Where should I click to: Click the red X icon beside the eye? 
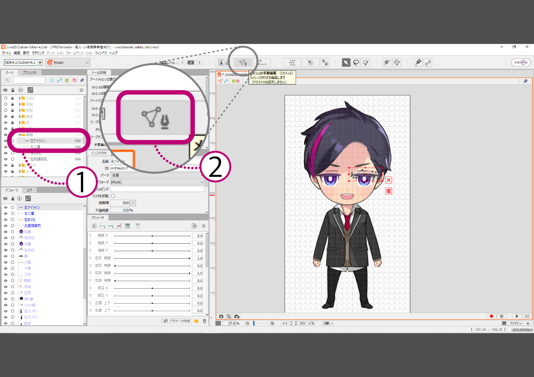click(x=389, y=180)
